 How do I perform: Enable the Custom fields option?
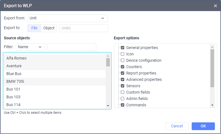123,92
